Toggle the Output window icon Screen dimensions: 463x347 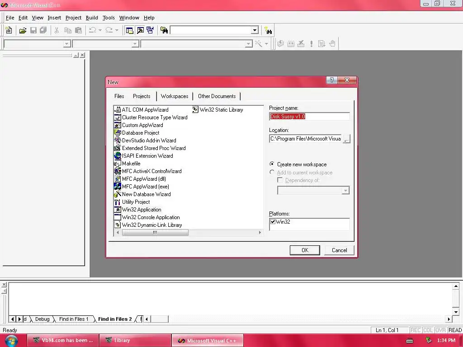point(140,30)
